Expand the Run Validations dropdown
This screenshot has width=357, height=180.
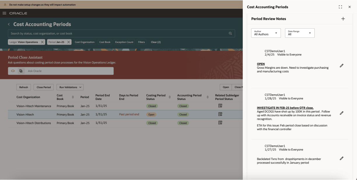(70, 87)
